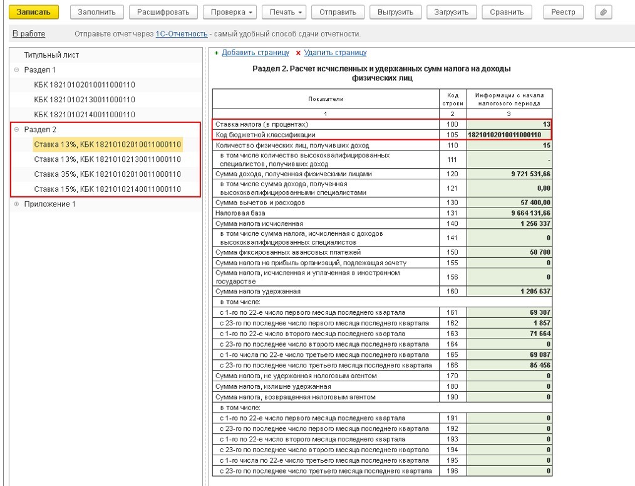635x486 pixels.
Task: Click the Заполнить button
Action: tap(96, 12)
